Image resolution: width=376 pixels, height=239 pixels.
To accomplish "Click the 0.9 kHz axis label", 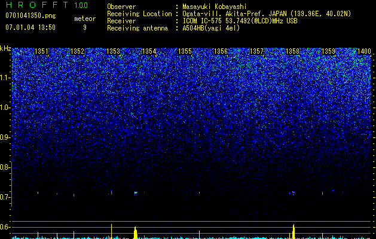I will pos(4,137).
